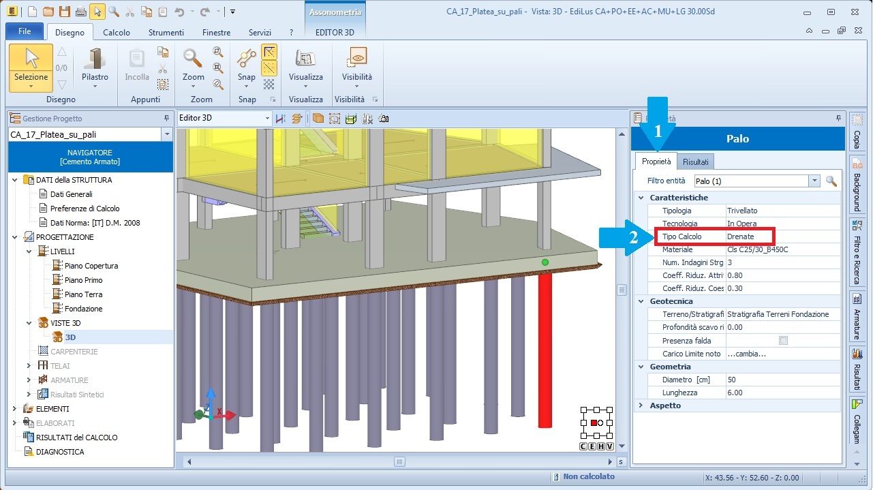Toggle the pointer mode button in the quick access toolbar

pyautogui.click(x=97, y=12)
